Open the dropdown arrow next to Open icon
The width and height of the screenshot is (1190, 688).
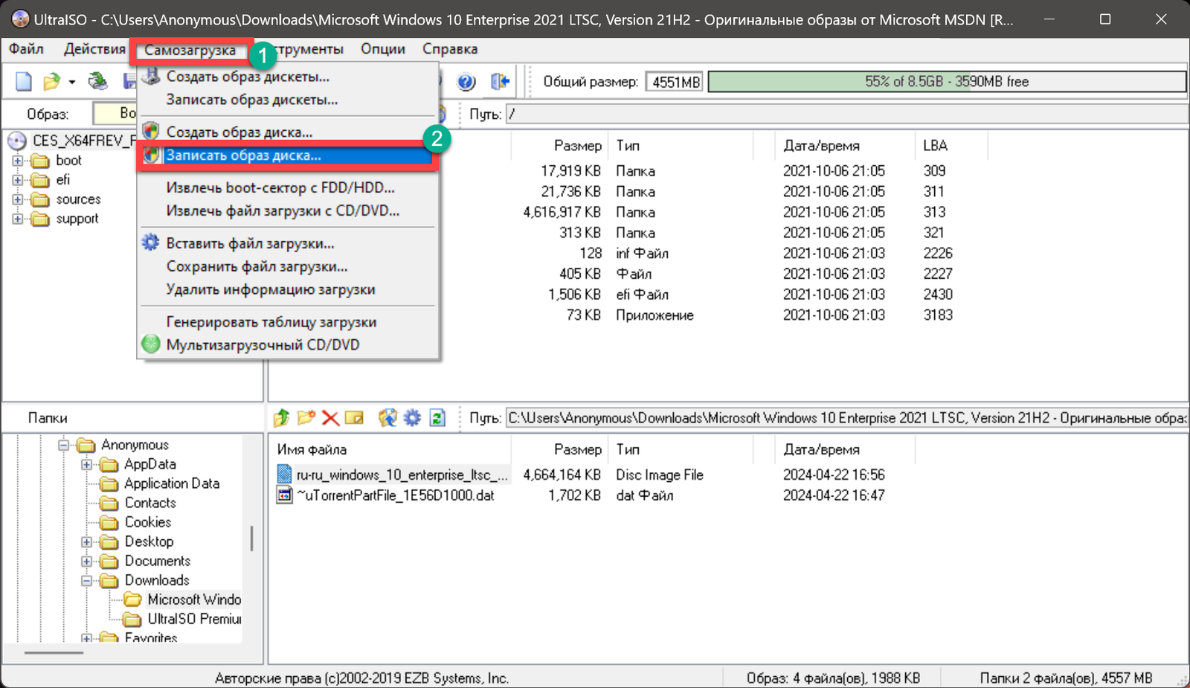tap(72, 82)
